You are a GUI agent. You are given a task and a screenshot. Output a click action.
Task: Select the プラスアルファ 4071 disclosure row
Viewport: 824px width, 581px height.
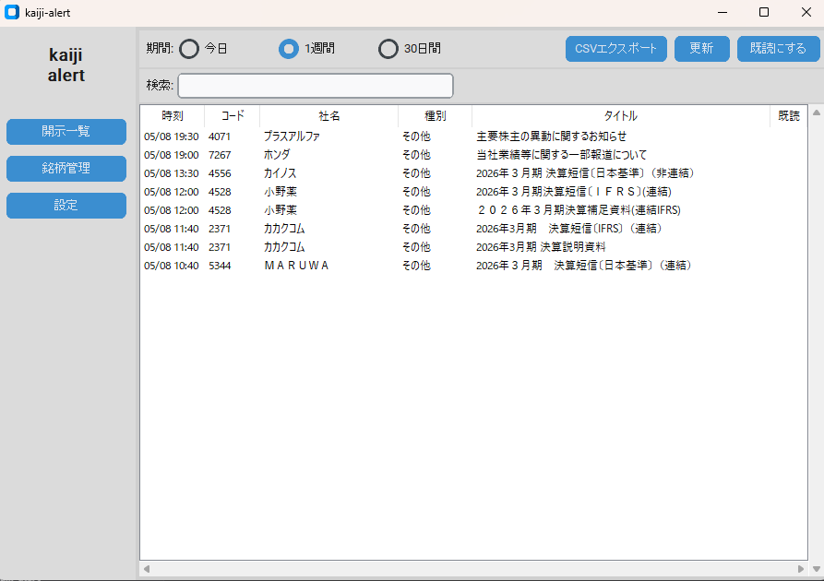point(473,136)
